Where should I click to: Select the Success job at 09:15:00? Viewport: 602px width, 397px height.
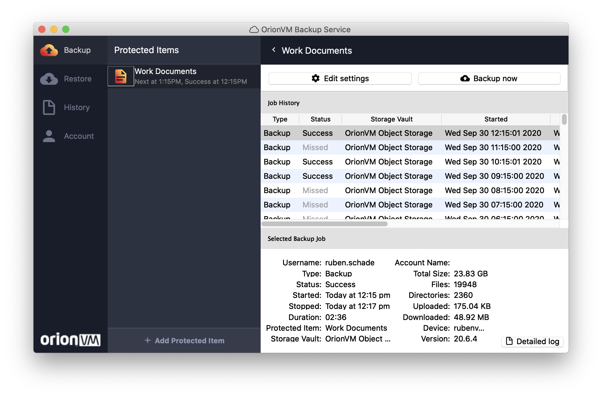point(410,176)
